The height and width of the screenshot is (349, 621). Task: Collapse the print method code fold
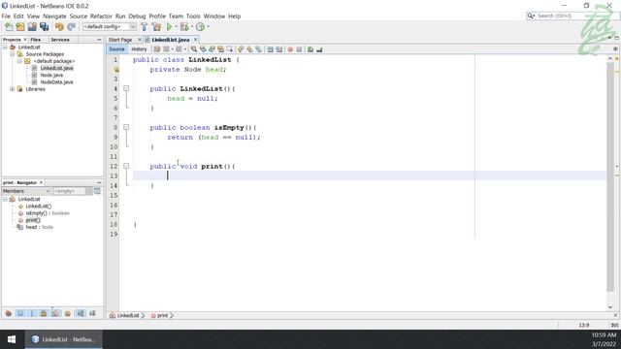[x=126, y=166]
